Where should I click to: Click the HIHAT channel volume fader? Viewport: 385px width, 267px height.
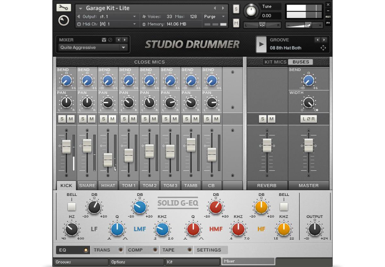[108, 160]
